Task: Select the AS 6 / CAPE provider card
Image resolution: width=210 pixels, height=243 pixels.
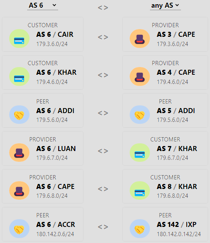Action: click(42, 186)
